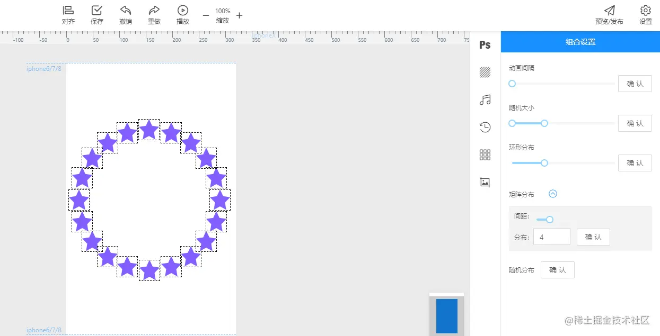This screenshot has width=660, height=336.
Task: Select the leftmost star in the ring
Action: click(79, 200)
